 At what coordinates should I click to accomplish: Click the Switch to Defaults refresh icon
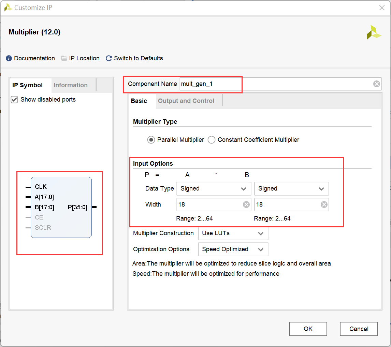109,58
